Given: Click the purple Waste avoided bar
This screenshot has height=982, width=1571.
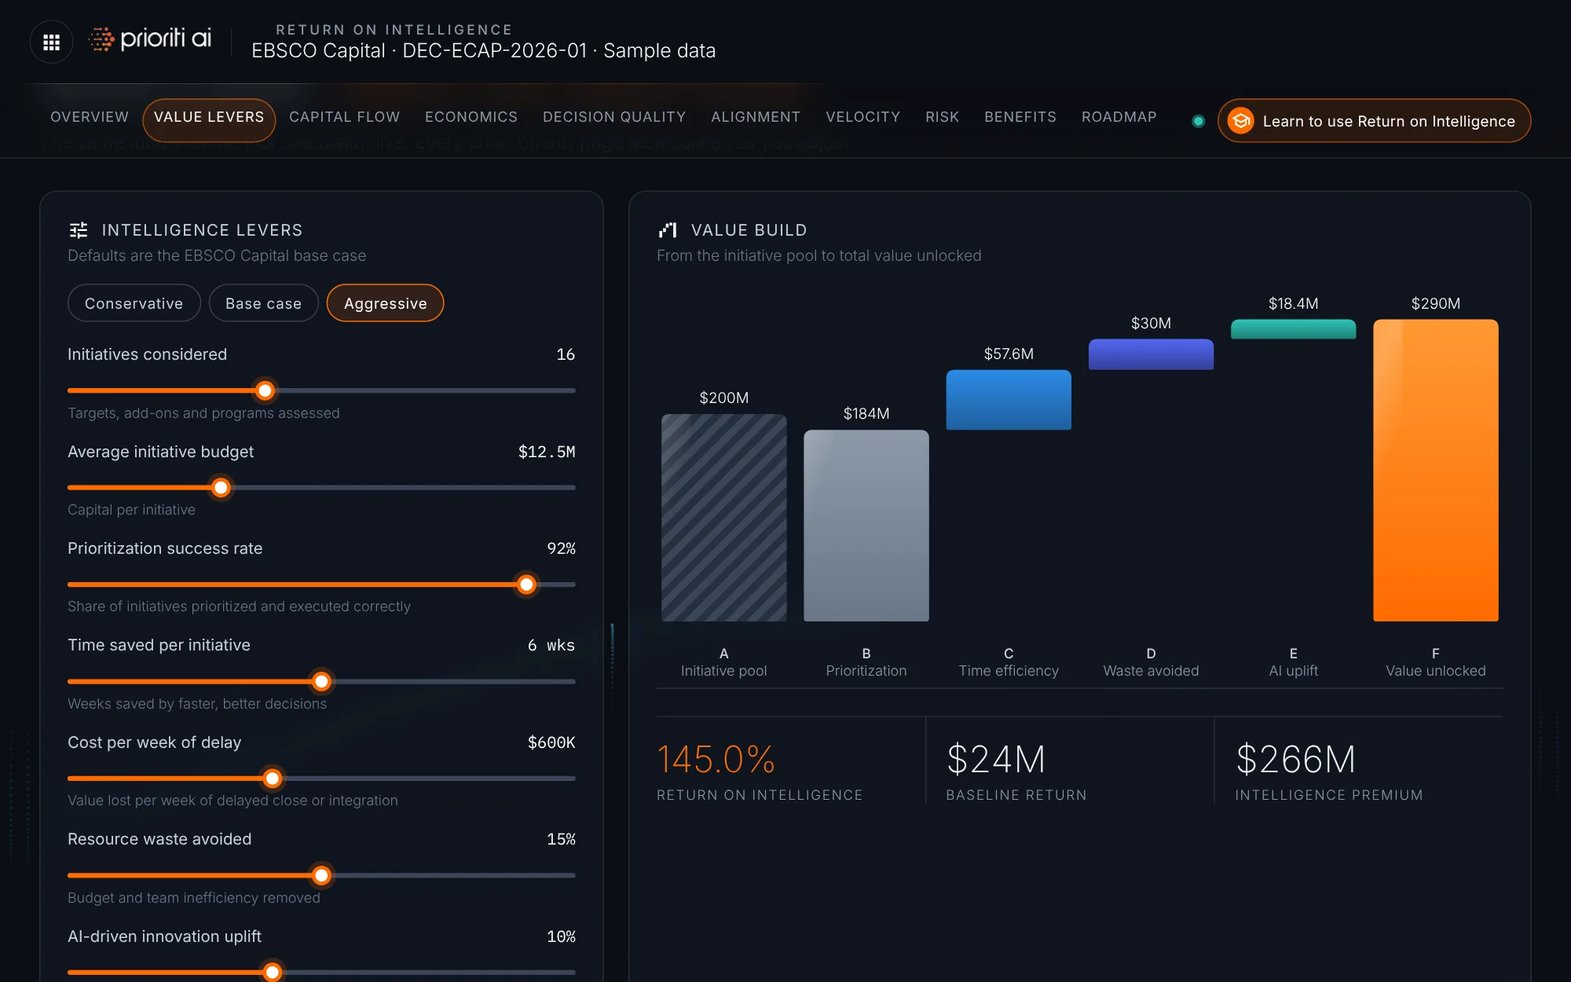Looking at the screenshot, I should tap(1152, 354).
